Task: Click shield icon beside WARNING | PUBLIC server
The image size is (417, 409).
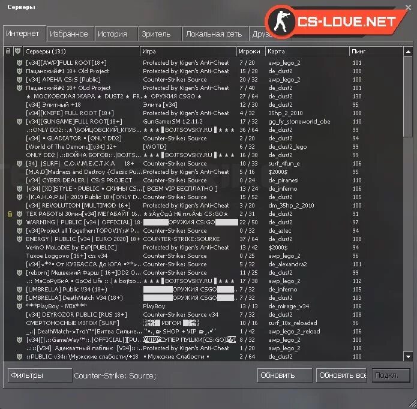Action: click(x=19, y=222)
